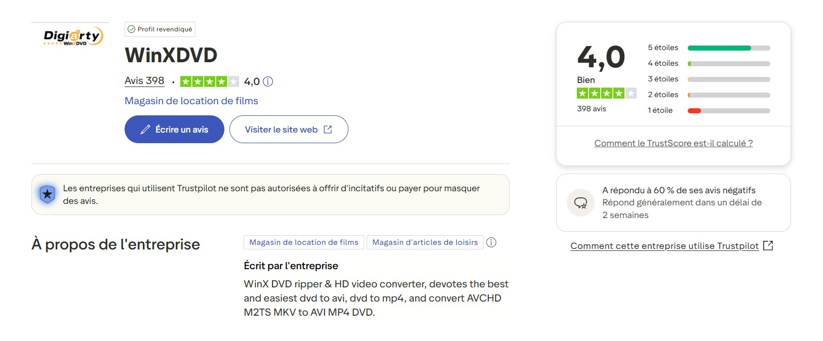Click the speech bubble icon in the response panel
Image resolution: width=823 pixels, height=341 pixels.
click(580, 202)
